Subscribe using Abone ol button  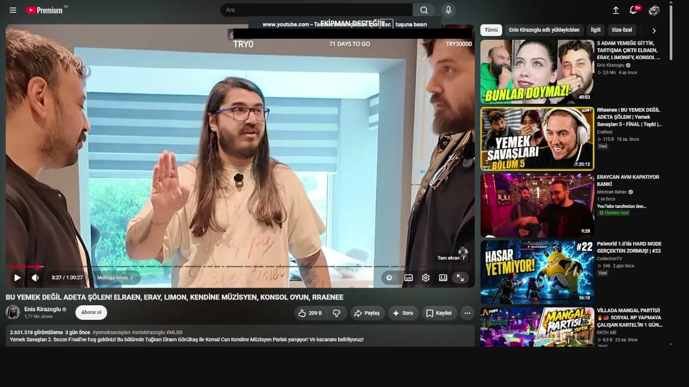coord(91,312)
